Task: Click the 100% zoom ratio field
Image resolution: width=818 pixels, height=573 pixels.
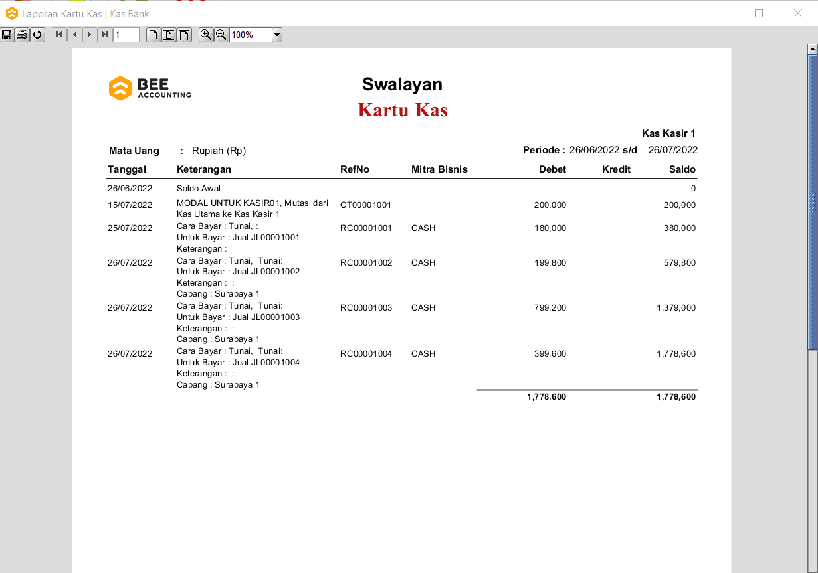Action: tap(251, 35)
